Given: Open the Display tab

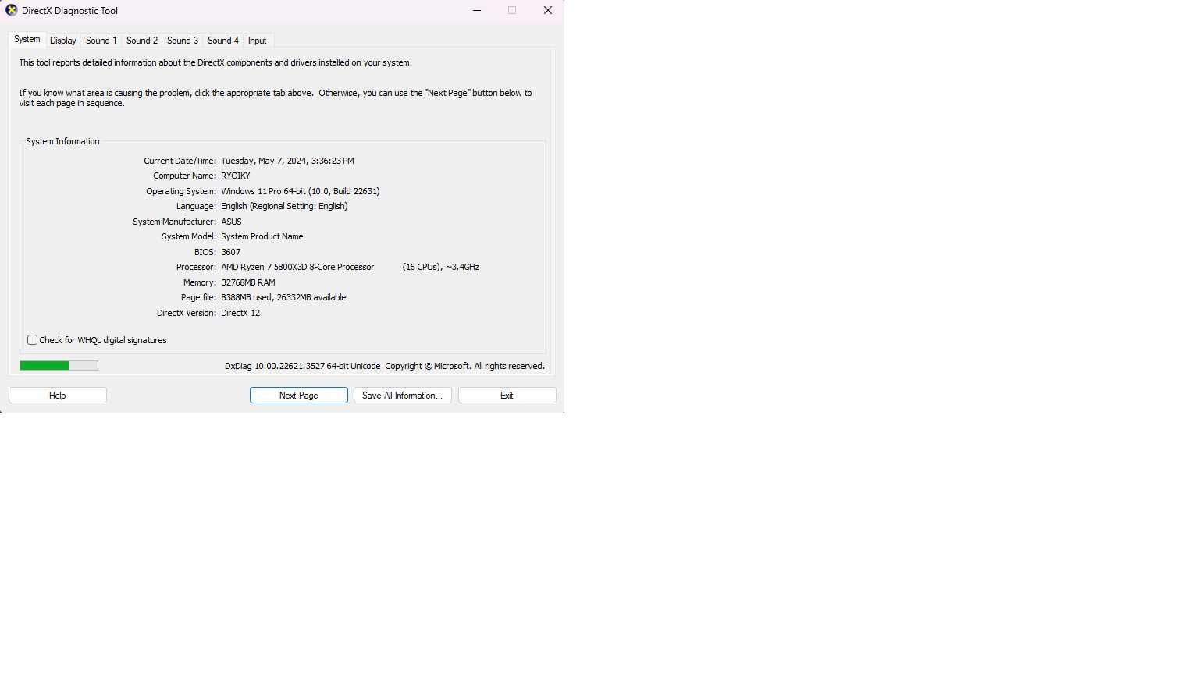Looking at the screenshot, I should coord(63,41).
